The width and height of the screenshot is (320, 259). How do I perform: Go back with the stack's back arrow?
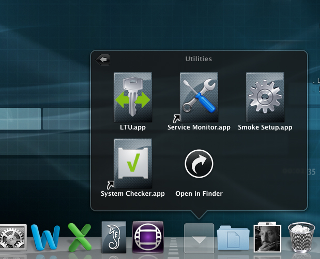103,60
